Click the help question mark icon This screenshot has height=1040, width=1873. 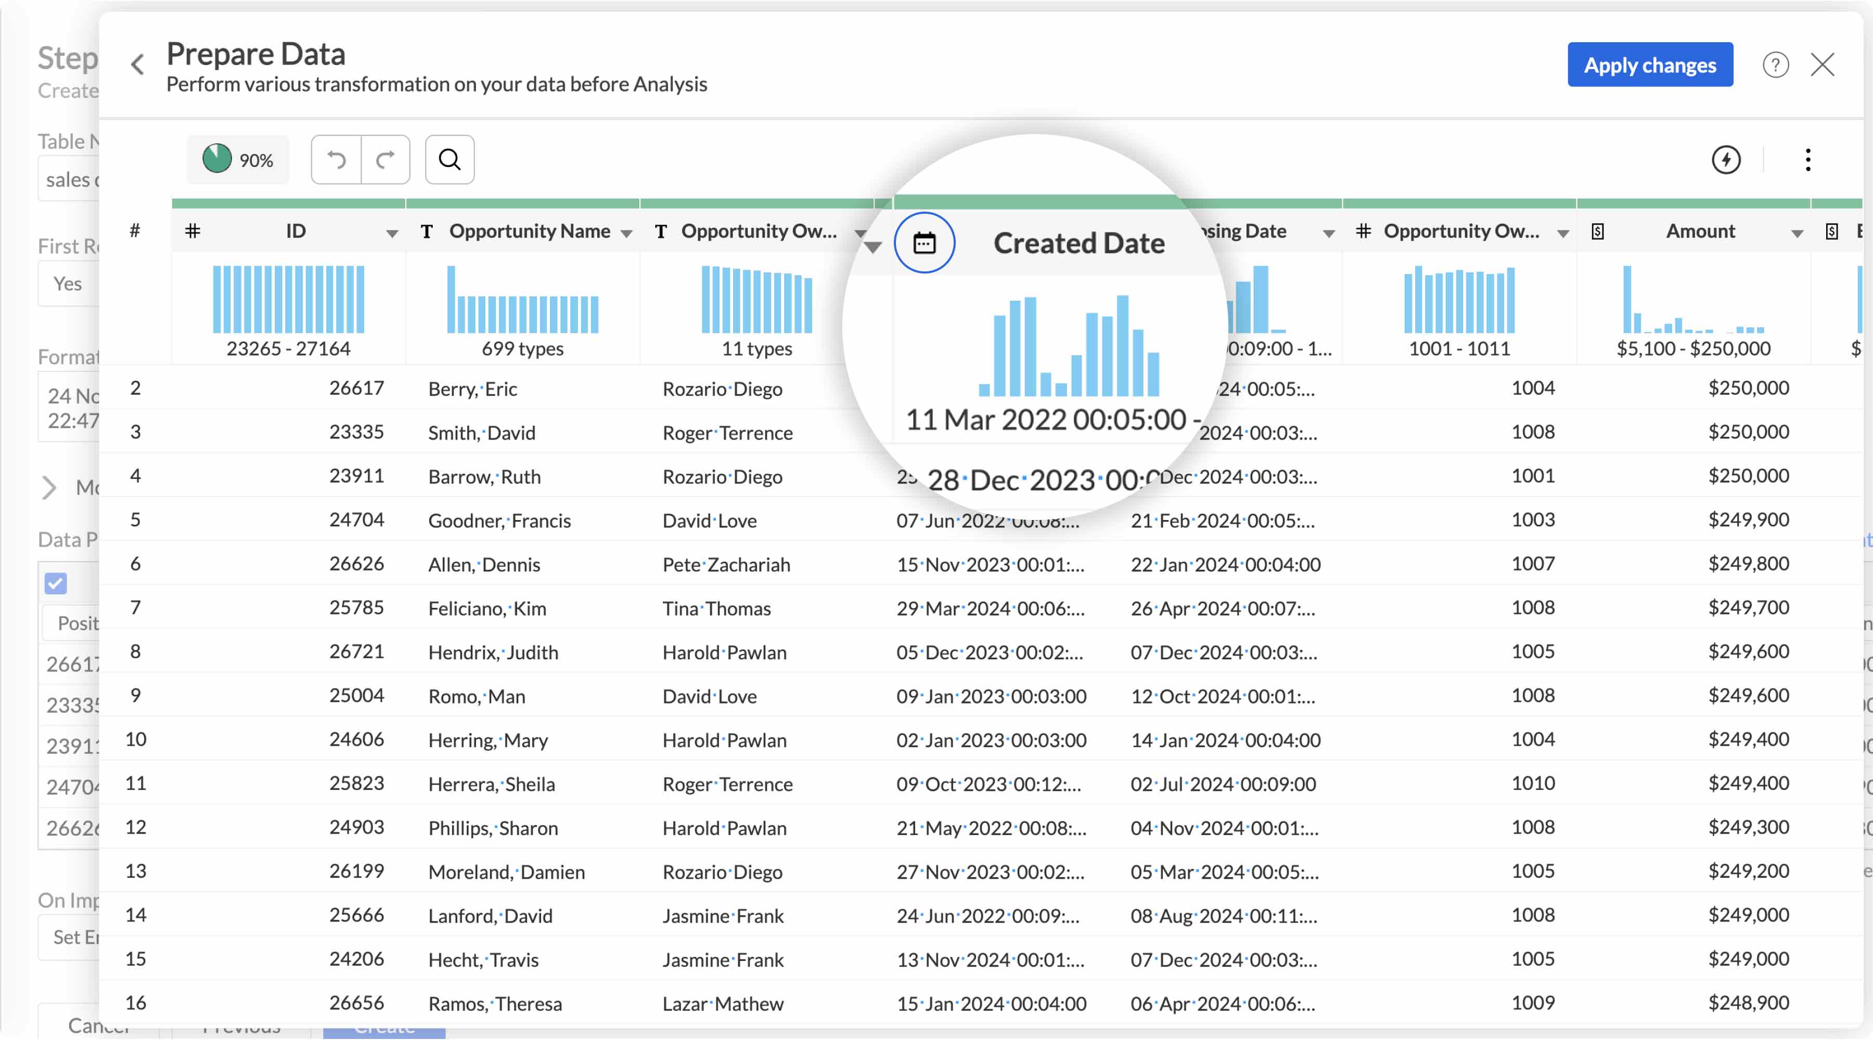pos(1775,64)
